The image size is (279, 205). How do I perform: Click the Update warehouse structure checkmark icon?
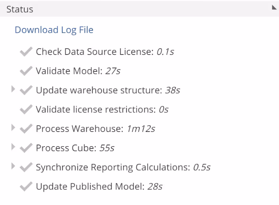[26, 90]
